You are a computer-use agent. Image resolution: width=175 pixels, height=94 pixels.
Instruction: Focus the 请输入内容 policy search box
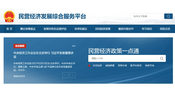[x=123, y=58]
